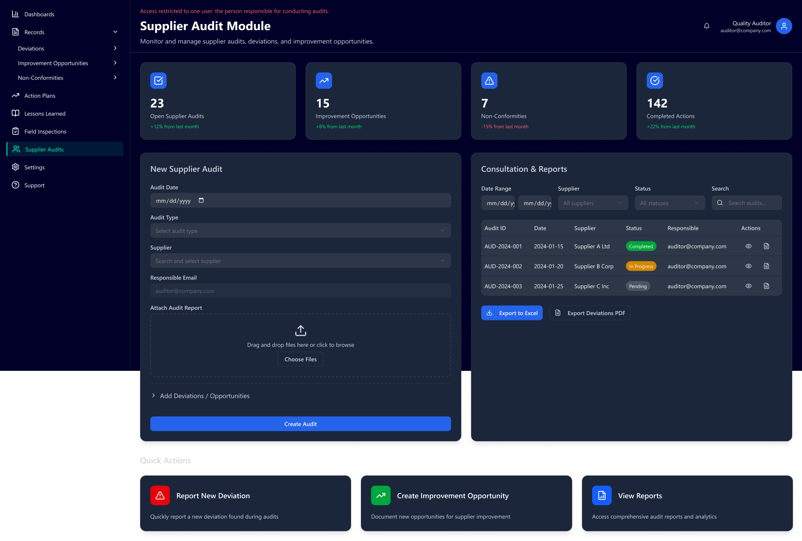Click the Non-Conformities warning triangle icon
This screenshot has width=802, height=541.
point(489,81)
